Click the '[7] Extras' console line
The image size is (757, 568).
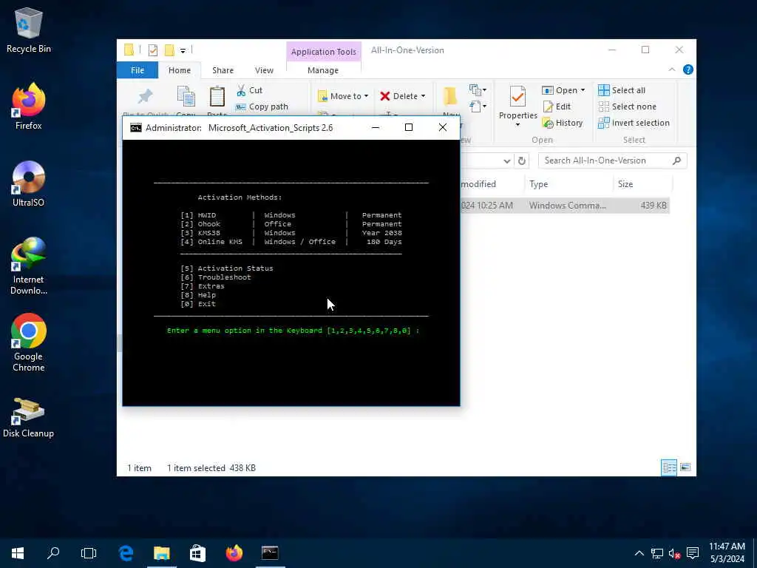click(203, 286)
